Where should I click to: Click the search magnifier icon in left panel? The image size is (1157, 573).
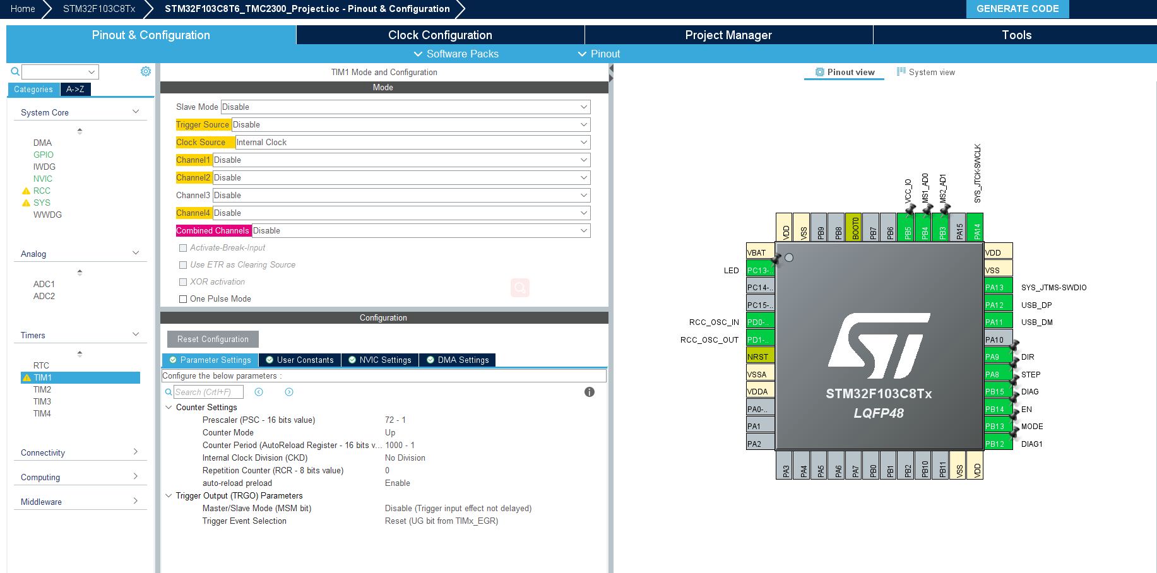click(x=15, y=71)
